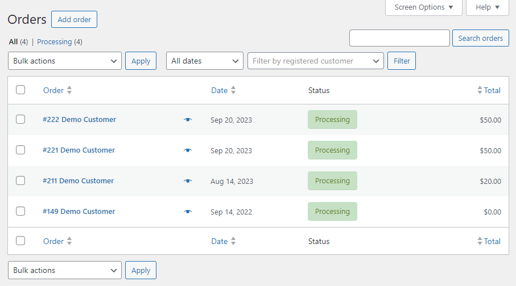
Task: Click sort arrows beside bottom Date header
Action: coord(233,241)
